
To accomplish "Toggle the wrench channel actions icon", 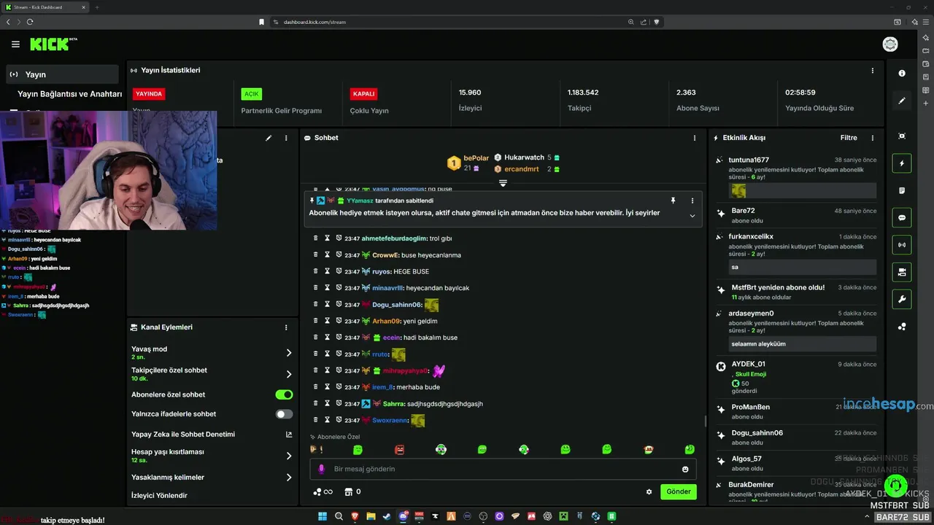I will (902, 299).
